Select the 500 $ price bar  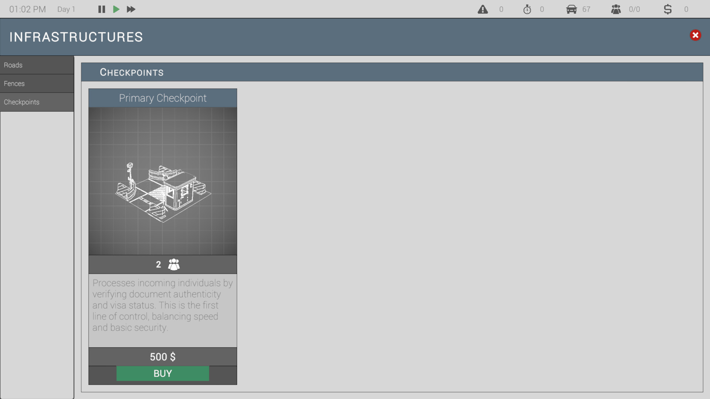162,357
